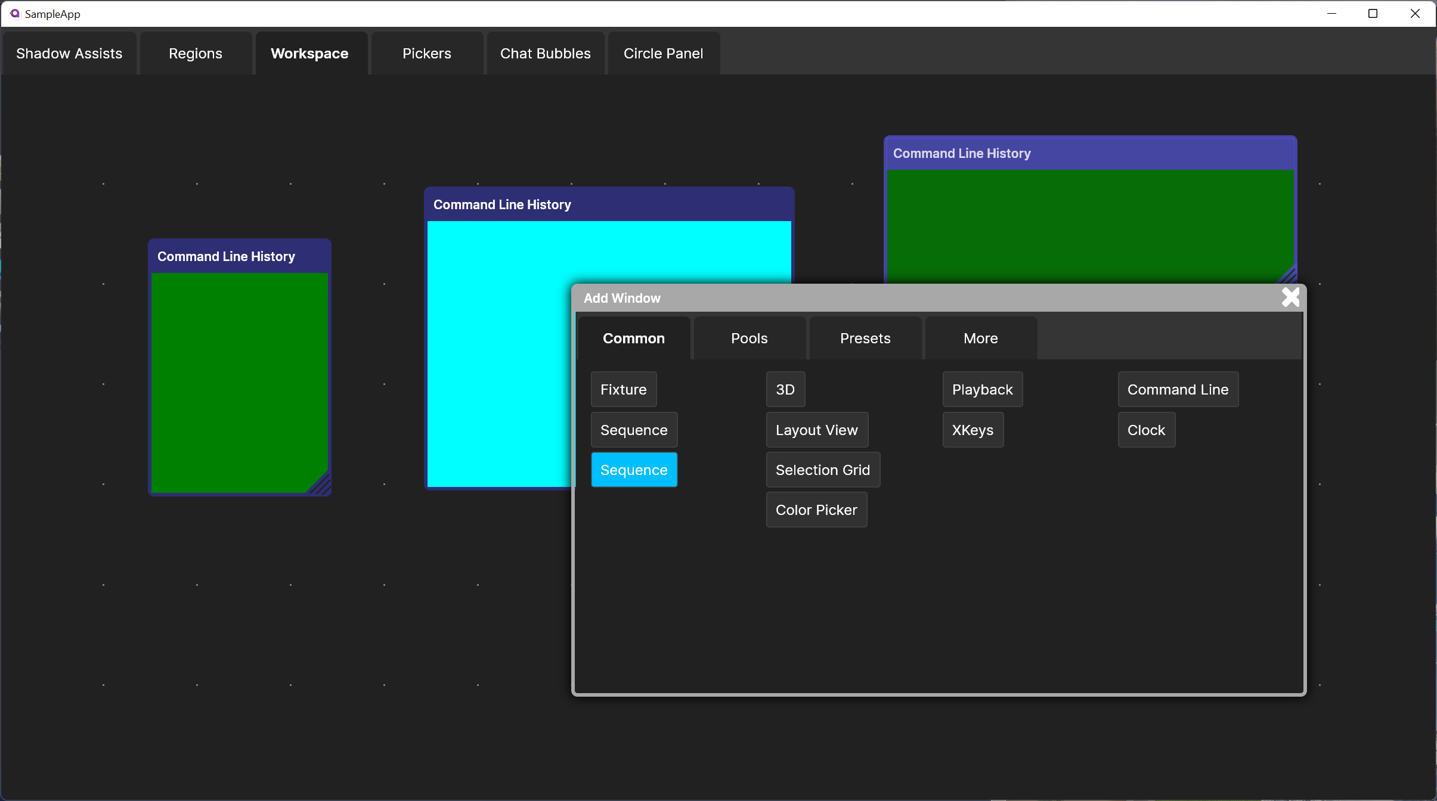Add a Fixture window

pos(623,389)
